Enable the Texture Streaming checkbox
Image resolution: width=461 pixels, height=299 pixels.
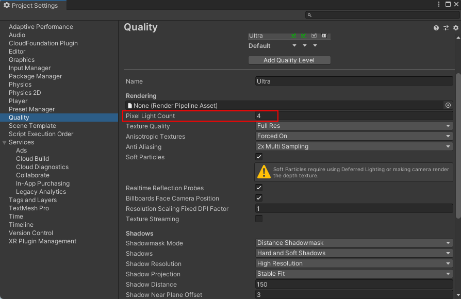point(259,219)
